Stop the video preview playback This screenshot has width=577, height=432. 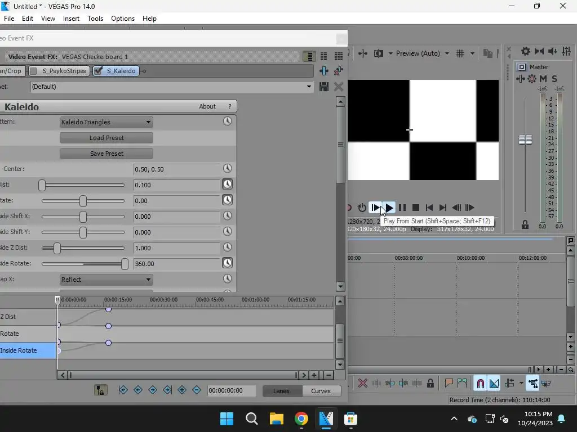[416, 208]
